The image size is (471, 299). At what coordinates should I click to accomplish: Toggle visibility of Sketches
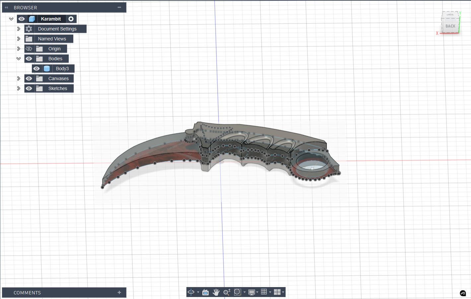coord(29,88)
